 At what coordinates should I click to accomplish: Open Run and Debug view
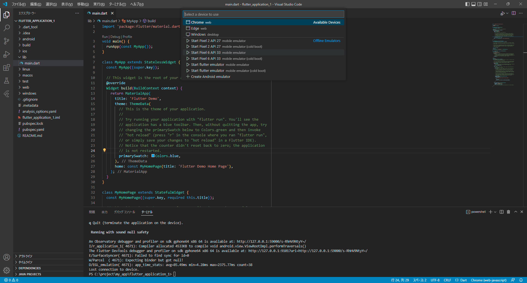[7, 54]
